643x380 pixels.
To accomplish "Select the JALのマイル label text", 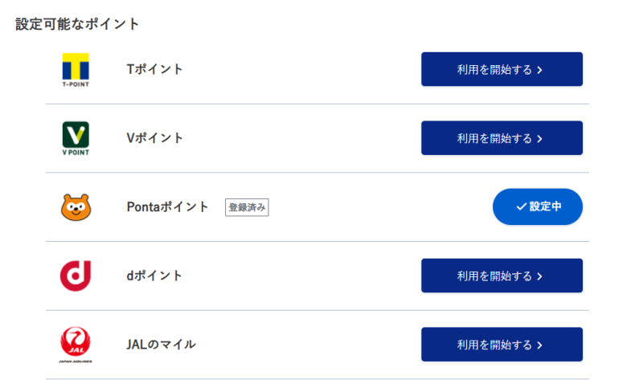I will pos(162,345).
